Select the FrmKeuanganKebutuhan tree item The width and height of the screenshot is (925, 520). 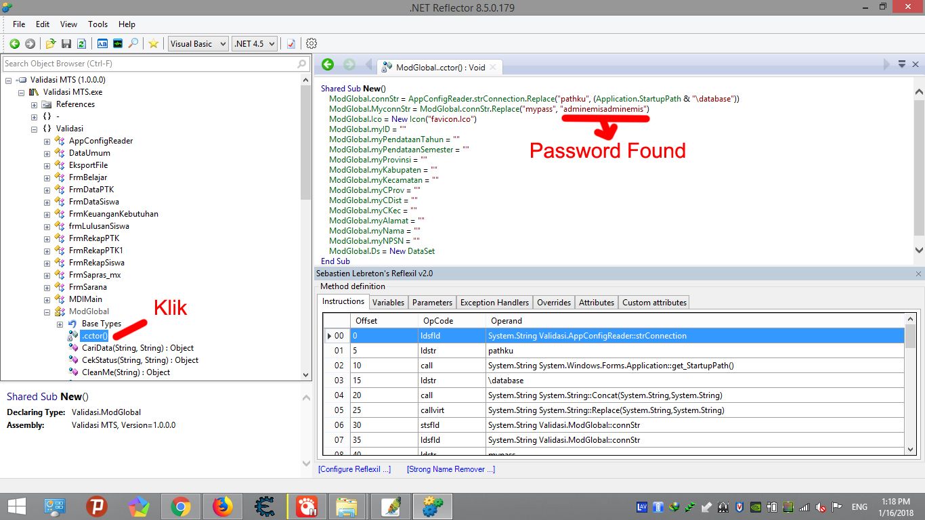point(113,214)
